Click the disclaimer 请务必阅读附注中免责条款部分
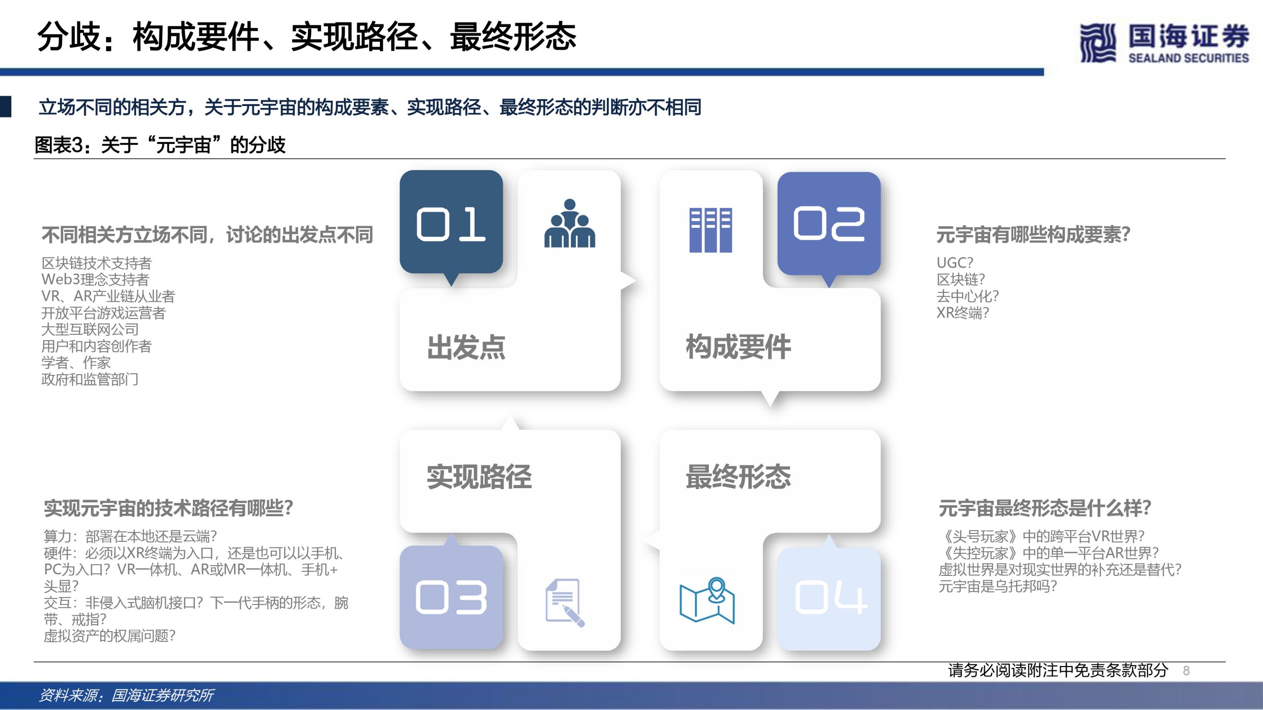This screenshot has width=1263, height=710. (1058, 671)
